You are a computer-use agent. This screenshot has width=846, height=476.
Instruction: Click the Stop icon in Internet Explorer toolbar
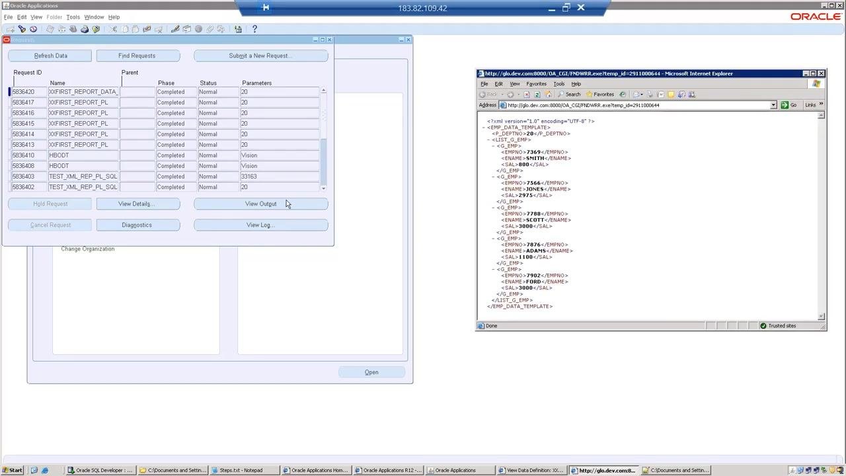pyautogui.click(x=527, y=95)
